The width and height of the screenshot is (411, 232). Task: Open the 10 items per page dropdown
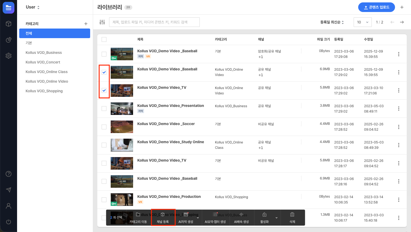[362, 22]
